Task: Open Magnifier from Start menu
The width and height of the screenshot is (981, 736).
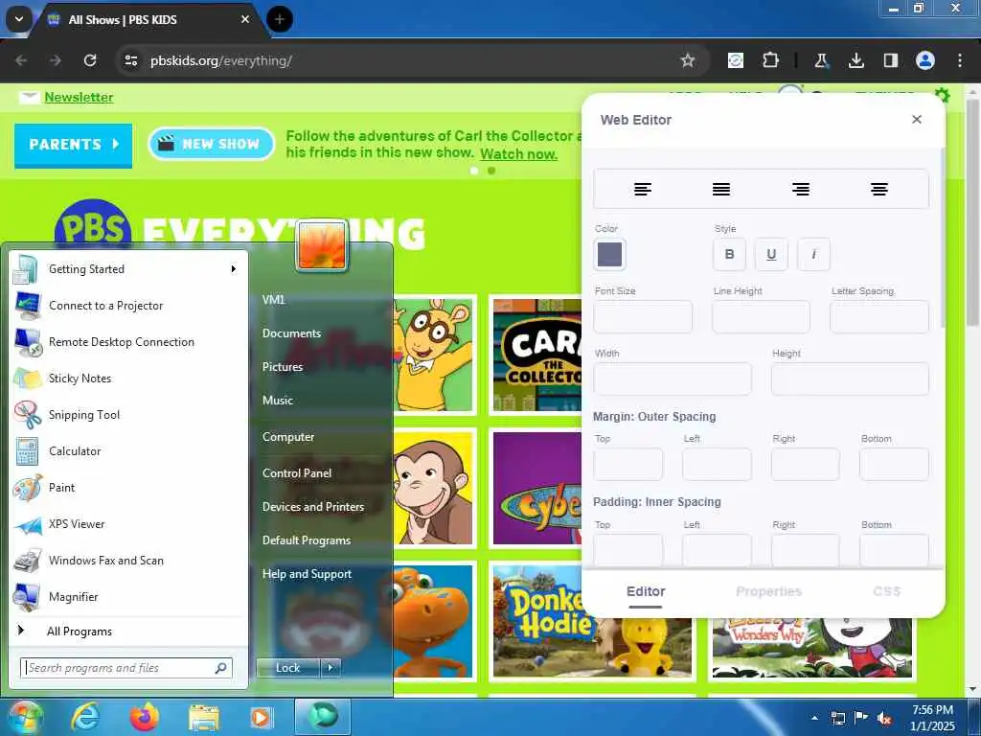Action: [129, 597]
